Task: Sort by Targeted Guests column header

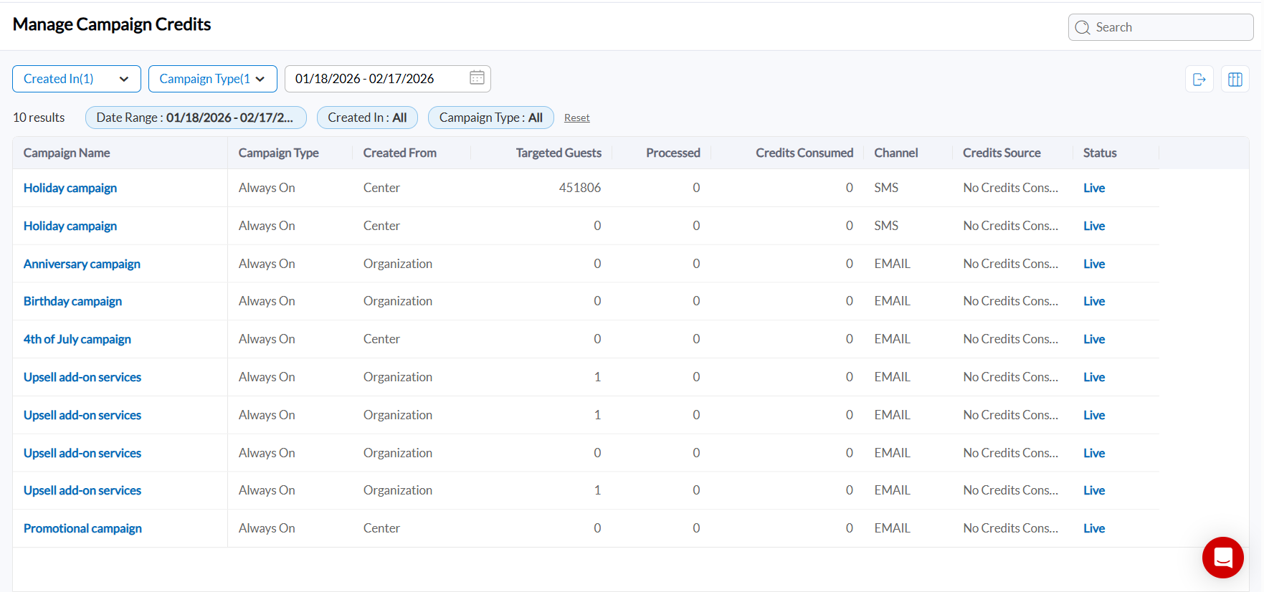Action: (558, 153)
